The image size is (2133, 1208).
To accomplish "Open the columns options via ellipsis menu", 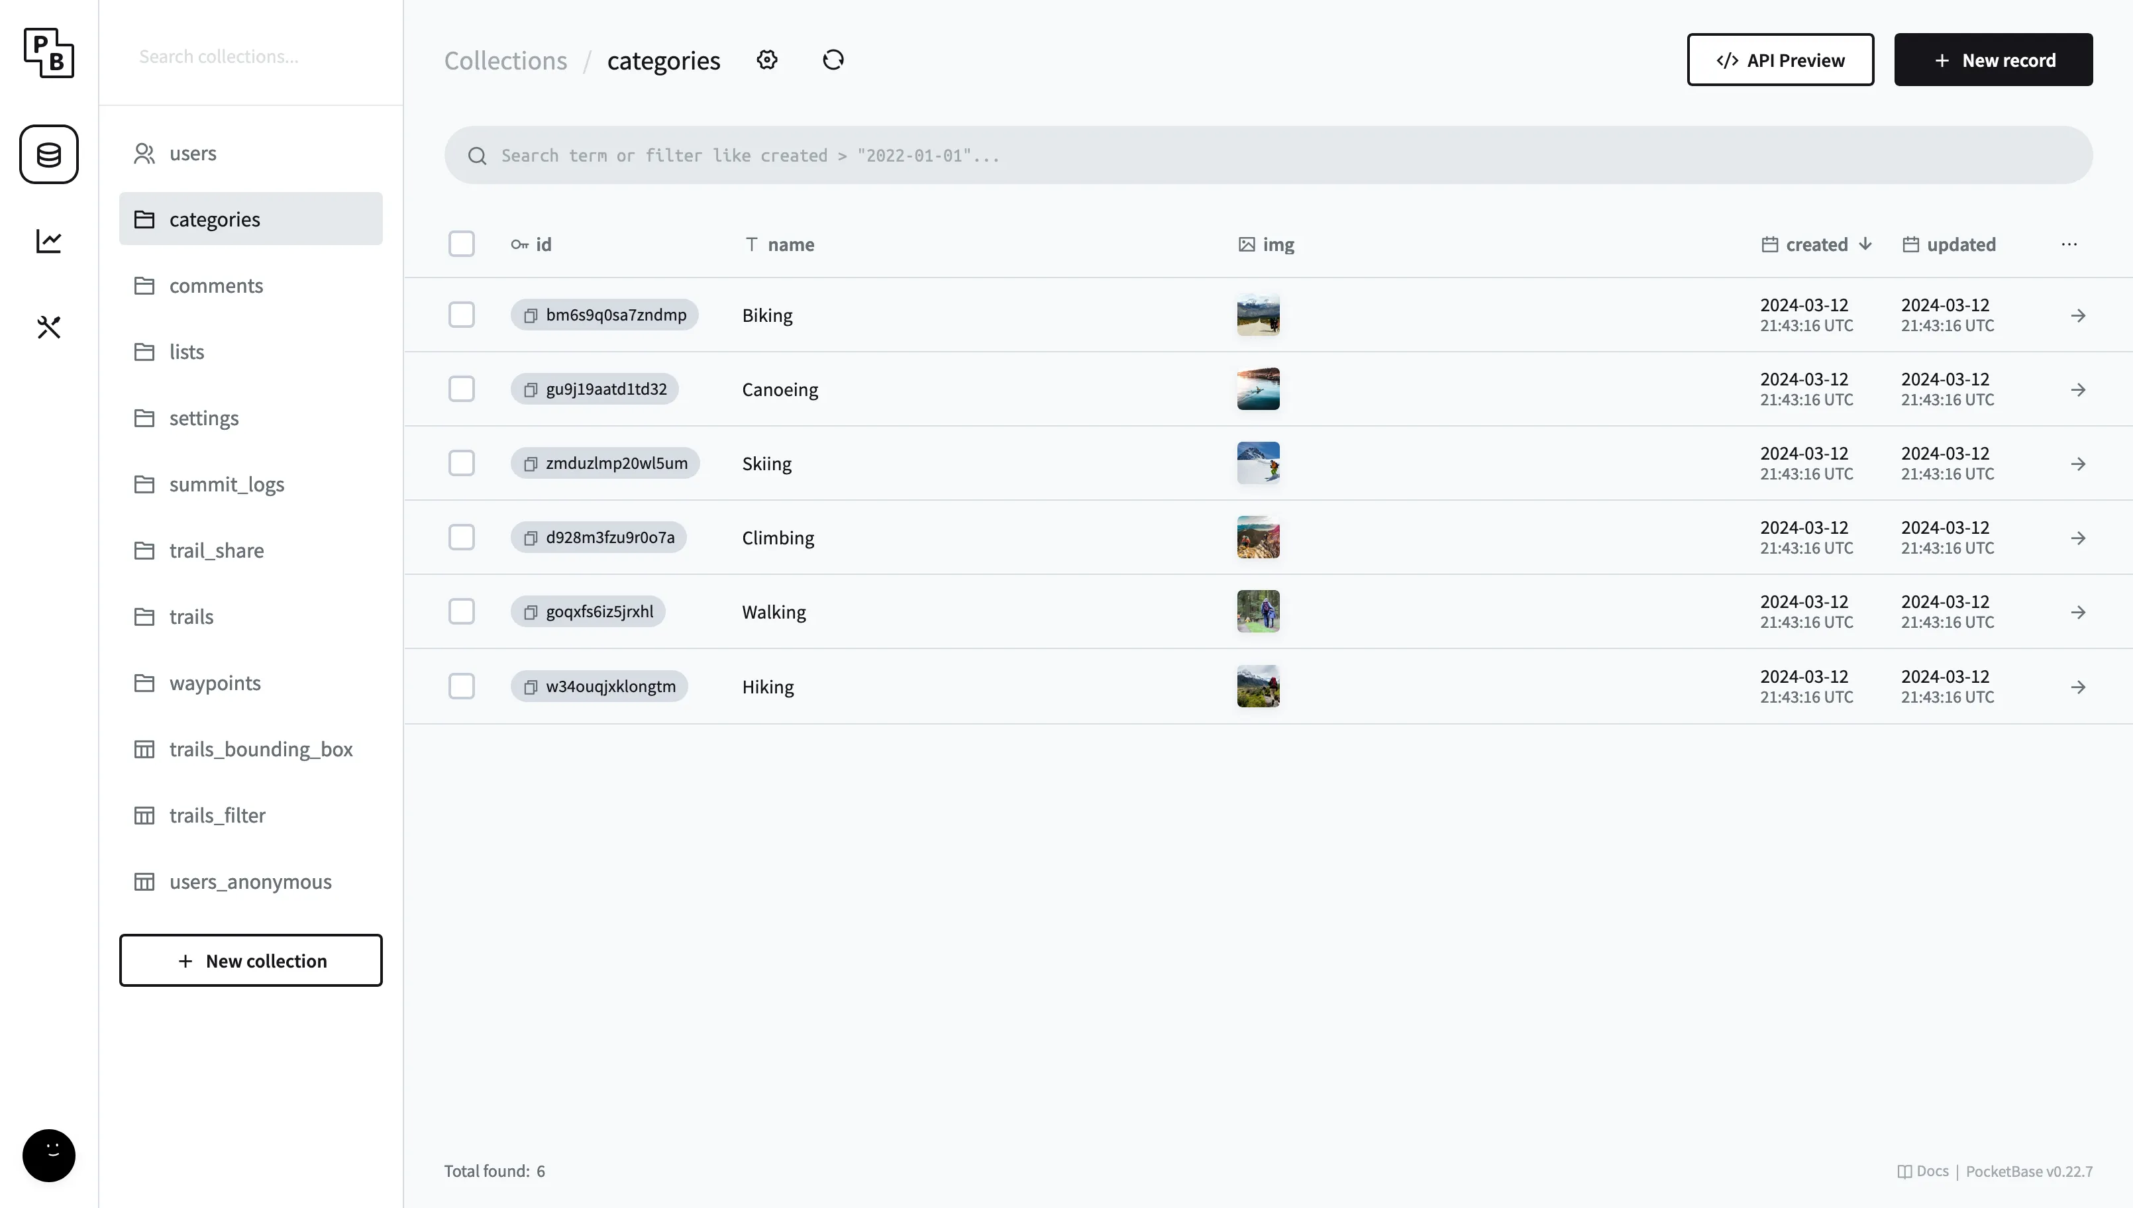I will [2068, 244].
